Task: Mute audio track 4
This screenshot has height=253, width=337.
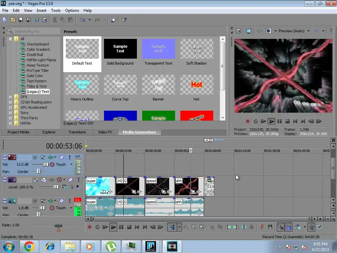Action: tap(62, 201)
